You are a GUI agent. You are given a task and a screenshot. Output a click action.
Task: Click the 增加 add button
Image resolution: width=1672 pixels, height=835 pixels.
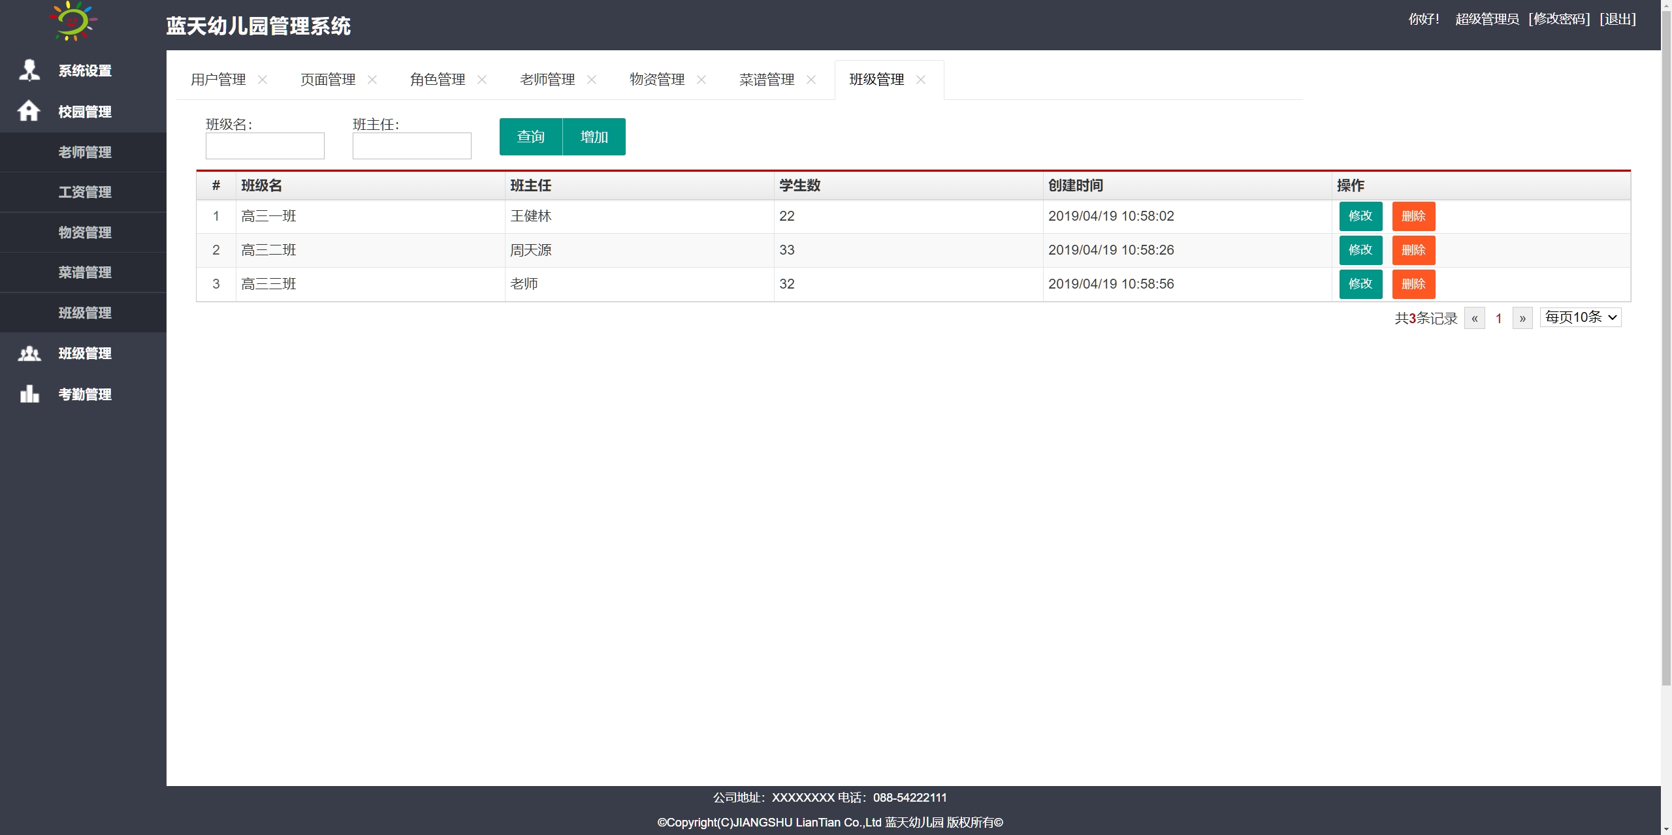click(x=594, y=136)
